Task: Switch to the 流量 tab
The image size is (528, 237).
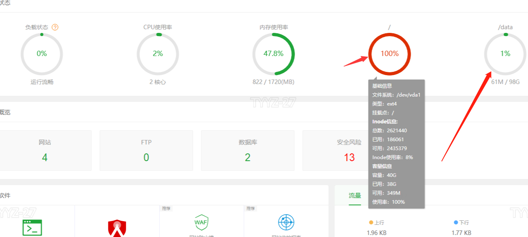Action: tap(355, 195)
